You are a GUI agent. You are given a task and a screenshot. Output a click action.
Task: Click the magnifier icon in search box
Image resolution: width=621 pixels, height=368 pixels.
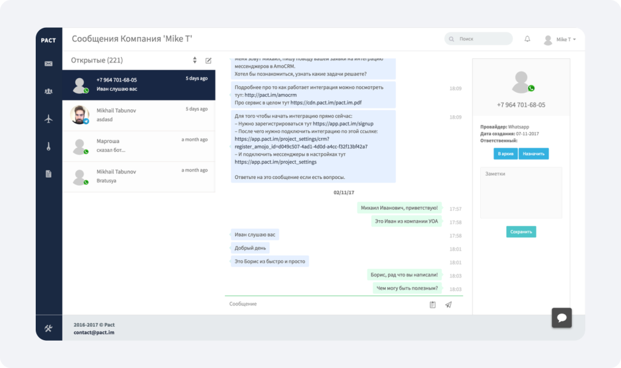point(451,39)
